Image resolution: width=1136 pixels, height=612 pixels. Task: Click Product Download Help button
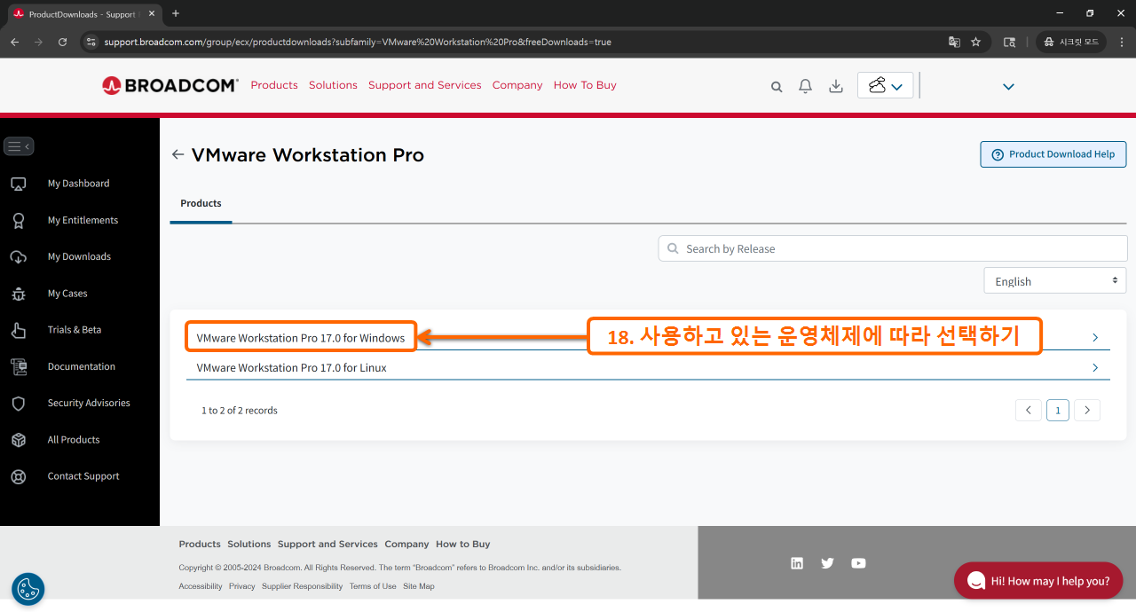click(1053, 153)
